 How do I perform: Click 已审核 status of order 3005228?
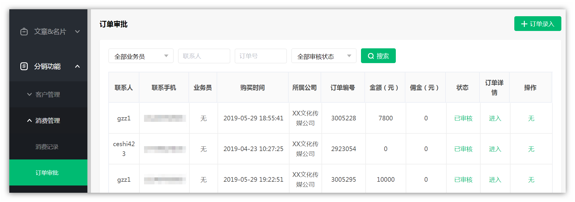click(x=463, y=118)
